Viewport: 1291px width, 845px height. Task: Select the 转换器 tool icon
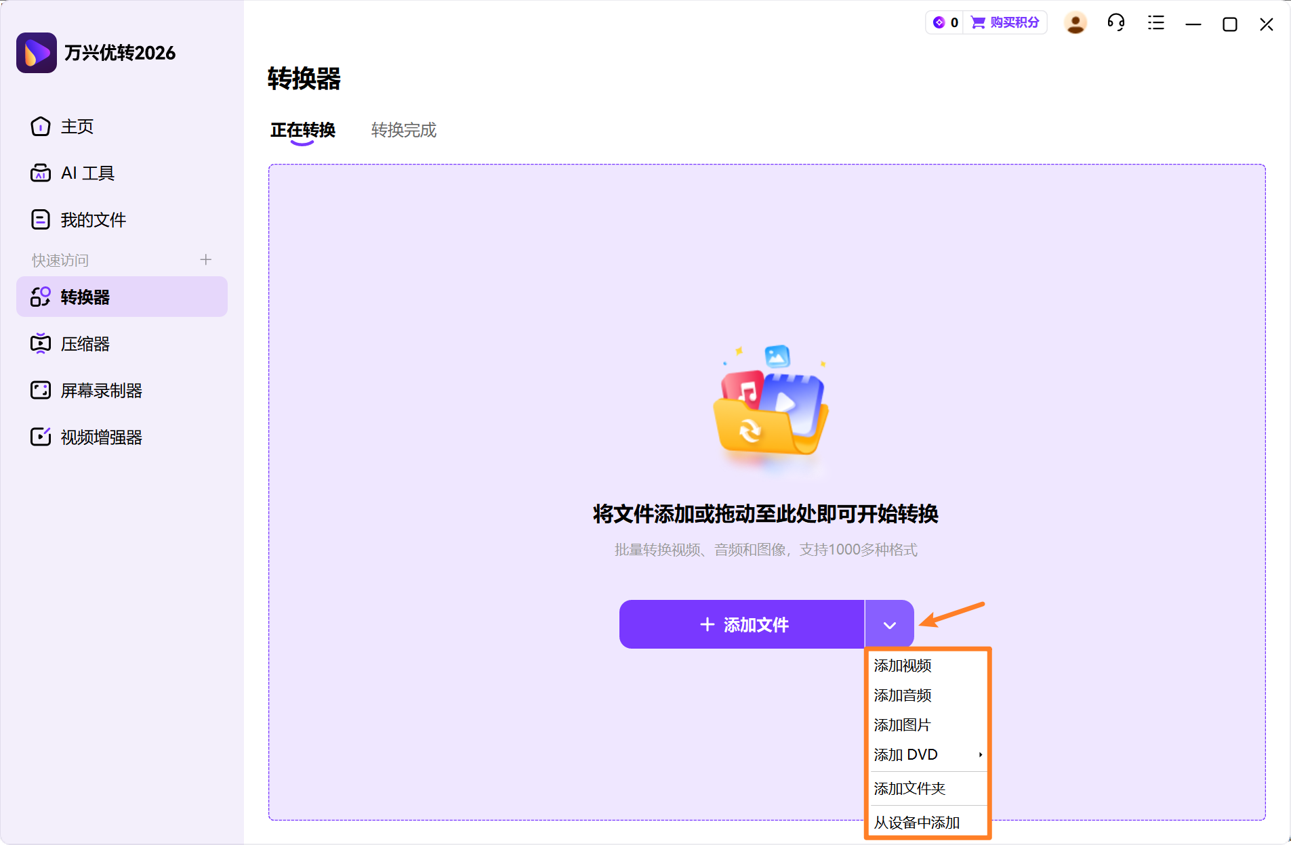[x=40, y=297]
